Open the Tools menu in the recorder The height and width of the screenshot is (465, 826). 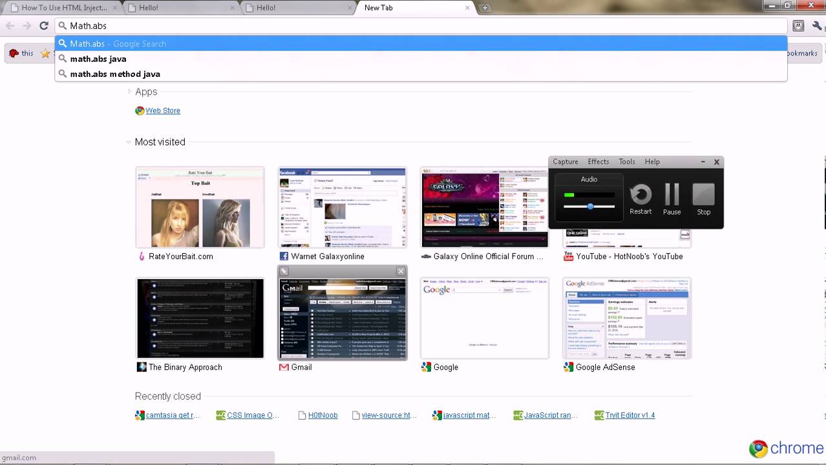(627, 161)
